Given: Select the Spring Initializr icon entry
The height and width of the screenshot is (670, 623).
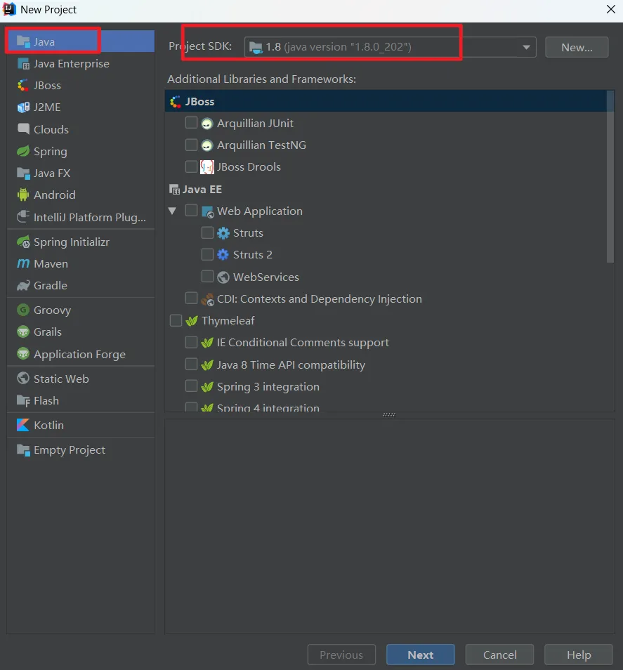Looking at the screenshot, I should [x=23, y=242].
